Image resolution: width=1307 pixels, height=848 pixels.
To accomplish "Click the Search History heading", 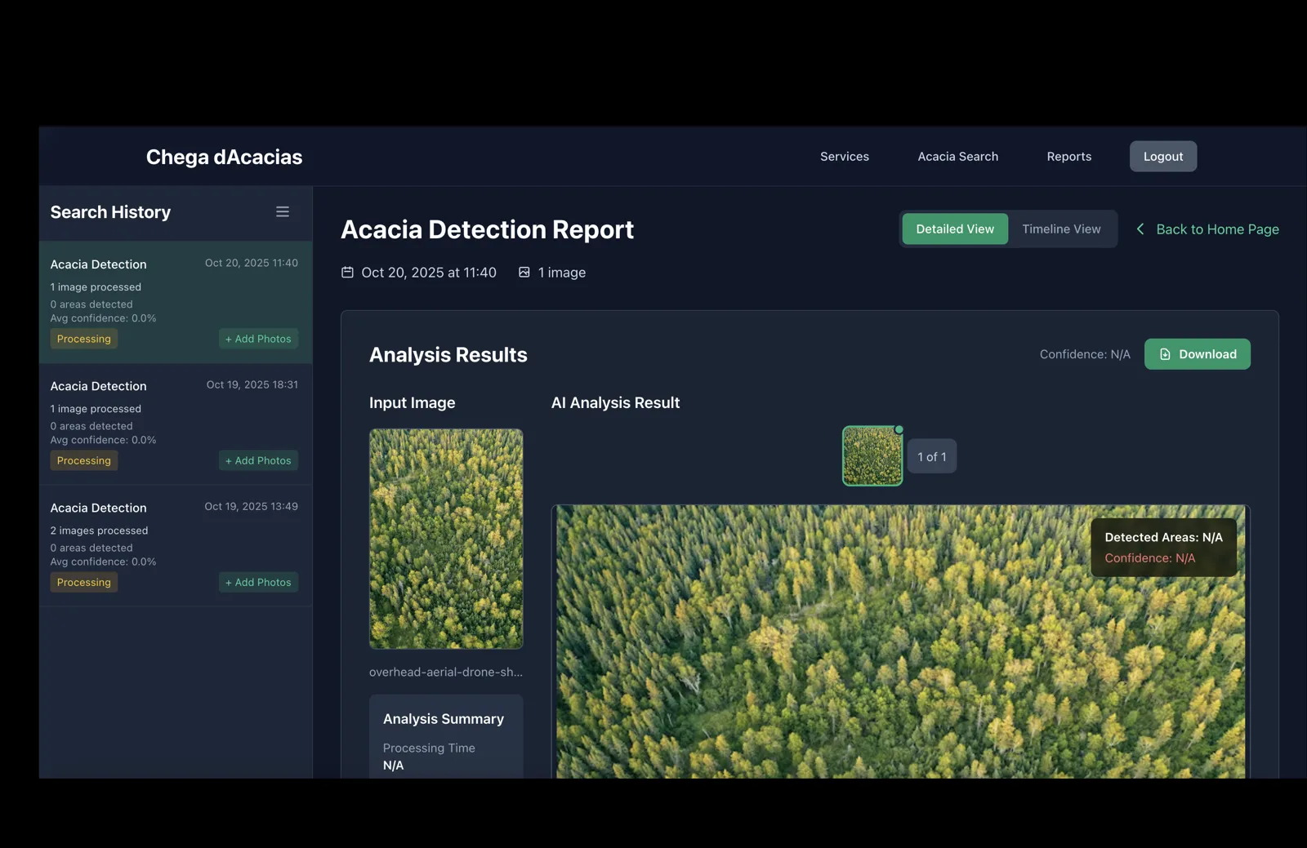I will tap(110, 212).
